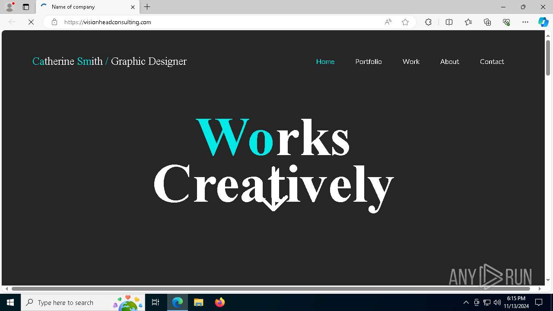Open the Portfolio nav link
The image size is (553, 311).
point(369,62)
